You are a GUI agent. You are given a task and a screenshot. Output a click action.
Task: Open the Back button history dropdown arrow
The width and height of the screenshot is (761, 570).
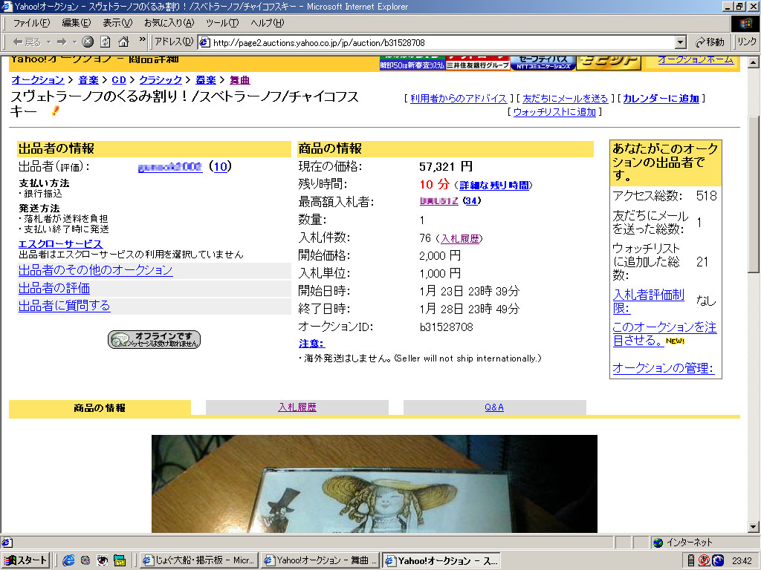click(48, 42)
